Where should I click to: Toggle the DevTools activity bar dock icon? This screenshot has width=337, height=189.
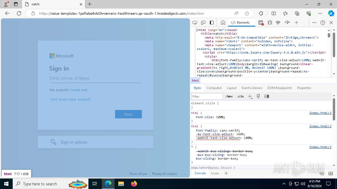[212, 23]
